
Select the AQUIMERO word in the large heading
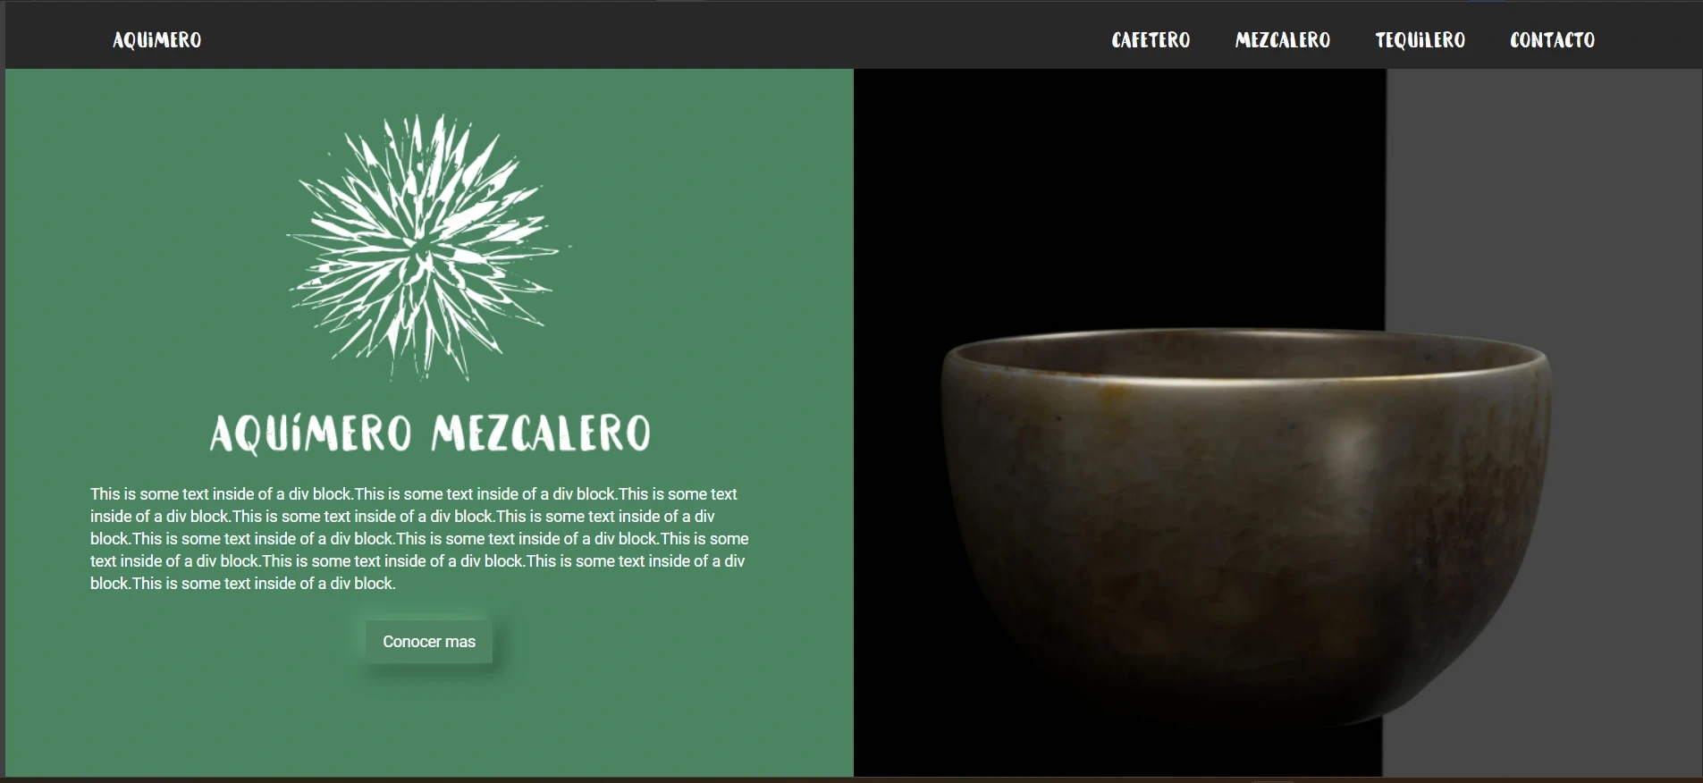(x=310, y=434)
